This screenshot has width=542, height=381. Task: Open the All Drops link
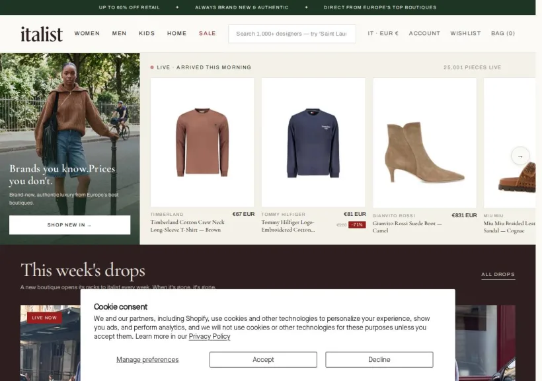pyautogui.click(x=498, y=275)
